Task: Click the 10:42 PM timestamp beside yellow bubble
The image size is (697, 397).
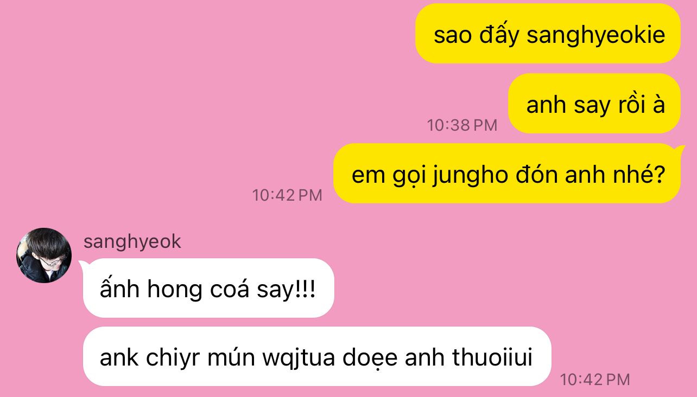Action: point(287,195)
